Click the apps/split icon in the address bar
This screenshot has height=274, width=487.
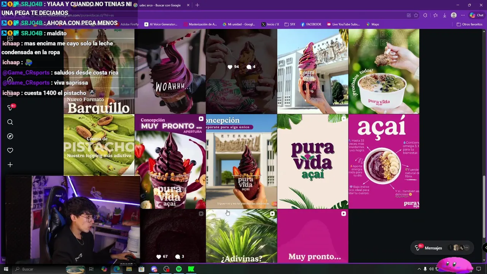click(x=409, y=15)
